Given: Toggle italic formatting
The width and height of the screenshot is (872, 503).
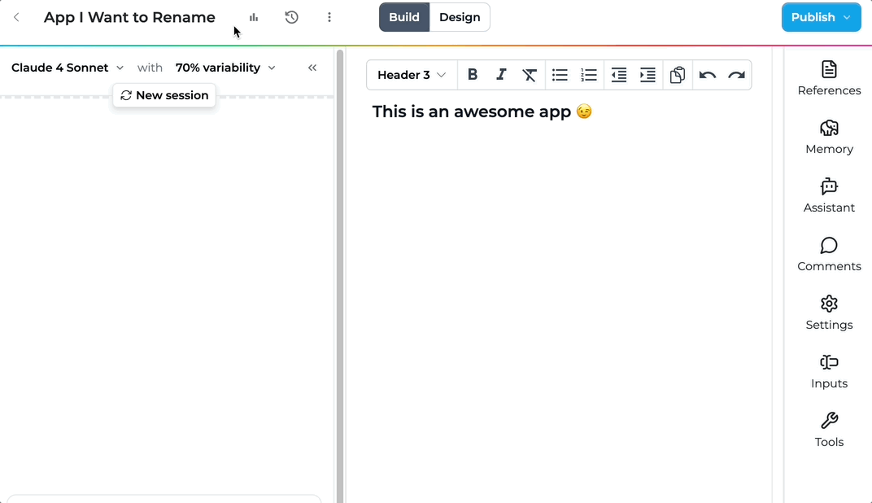Looking at the screenshot, I should click(x=501, y=75).
